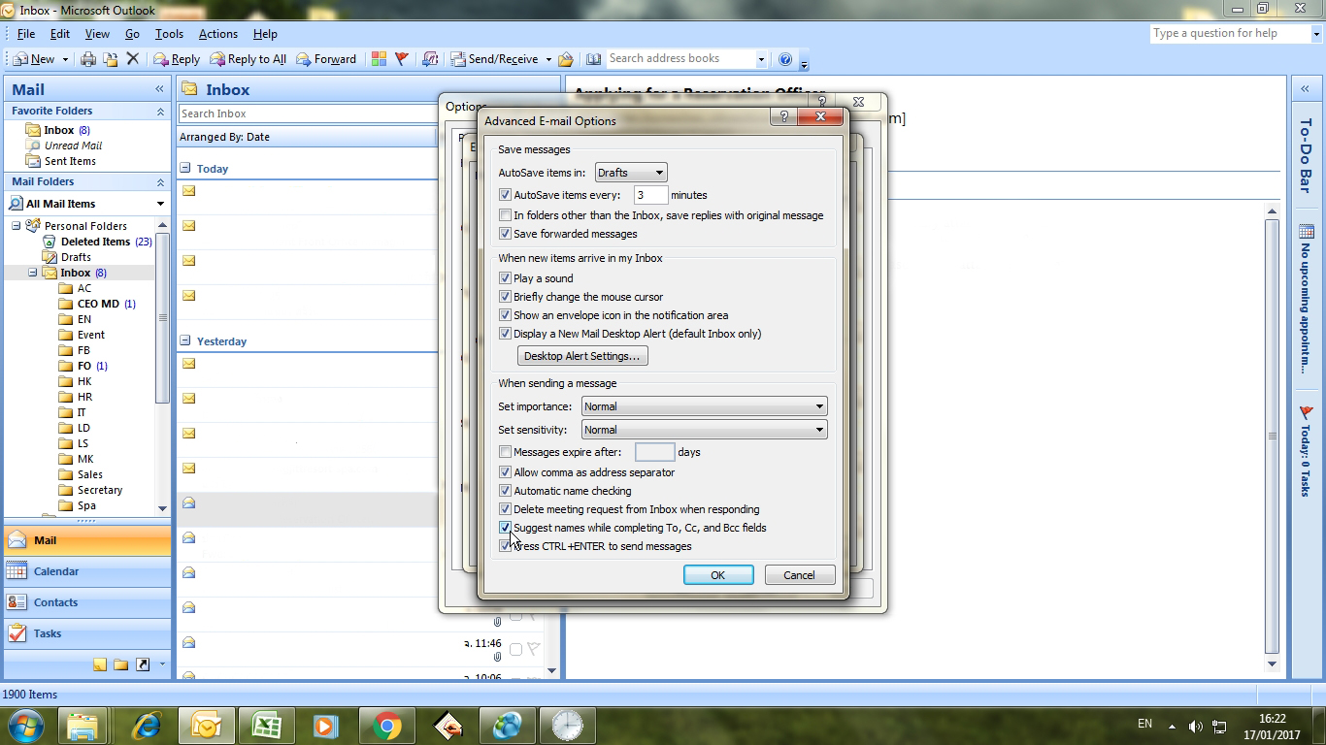Uncheck the Play a sound option
The image size is (1326, 745).
[x=505, y=277]
